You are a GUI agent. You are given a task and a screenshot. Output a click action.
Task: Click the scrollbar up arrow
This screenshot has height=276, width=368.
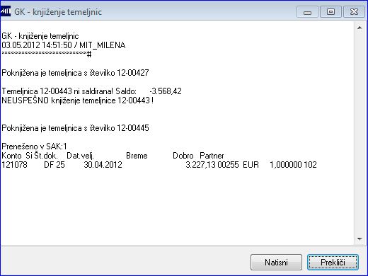click(x=360, y=28)
